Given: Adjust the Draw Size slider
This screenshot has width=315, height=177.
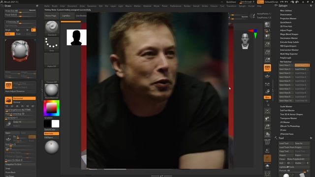Looking at the screenshot, I should (20, 11).
